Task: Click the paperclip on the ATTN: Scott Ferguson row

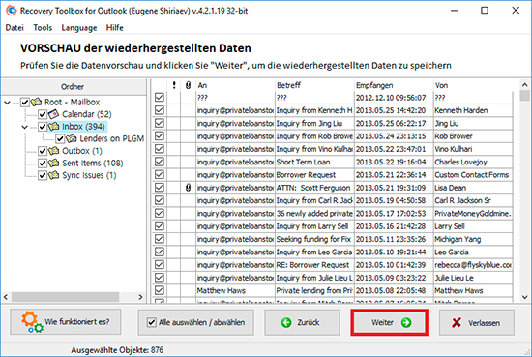Action: tap(188, 188)
